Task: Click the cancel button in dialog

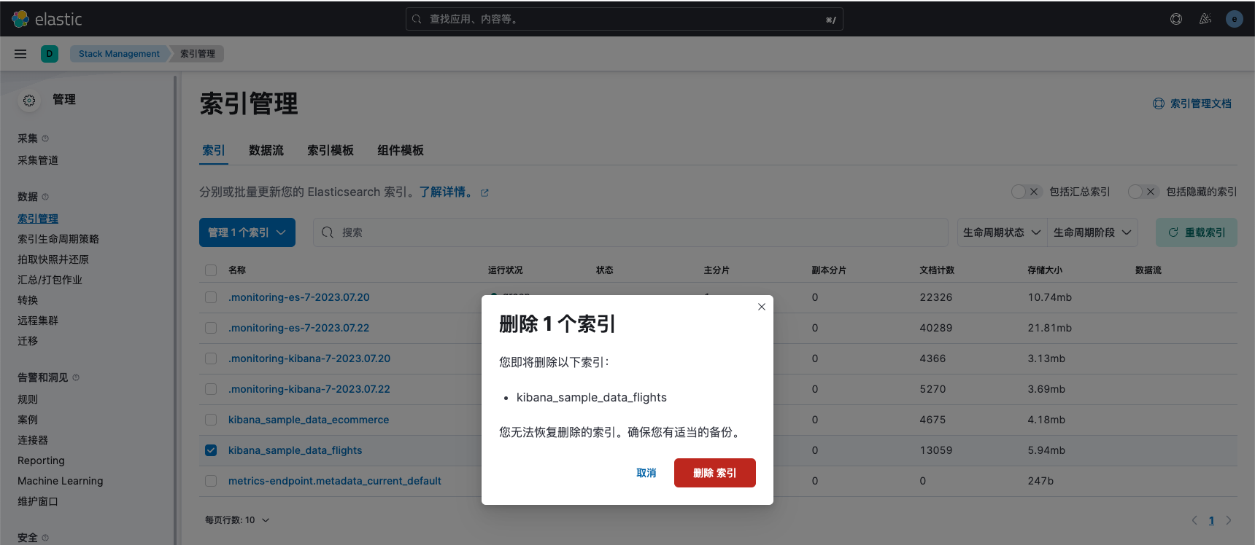Action: click(646, 473)
